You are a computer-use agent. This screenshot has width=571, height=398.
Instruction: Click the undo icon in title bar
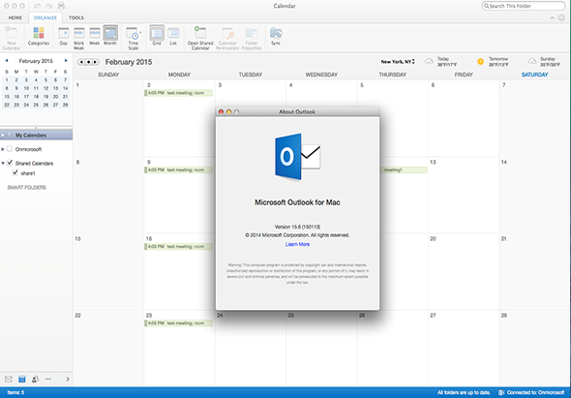37,6
